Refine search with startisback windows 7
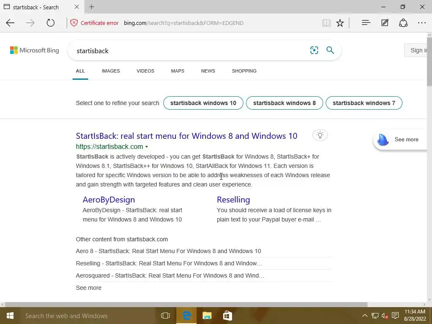The height and width of the screenshot is (324, 432). 364,103
